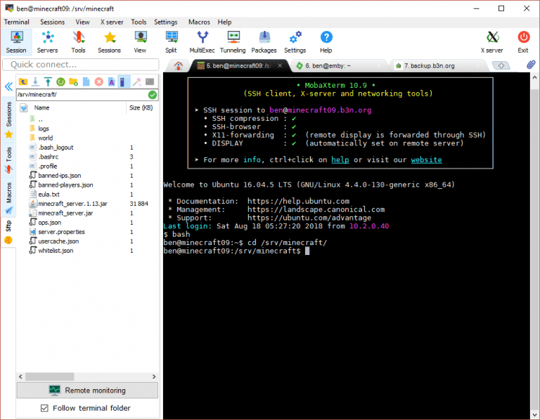This screenshot has width=540, height=420.
Task: Click the SFTP refresh folder icon
Action: [60, 82]
